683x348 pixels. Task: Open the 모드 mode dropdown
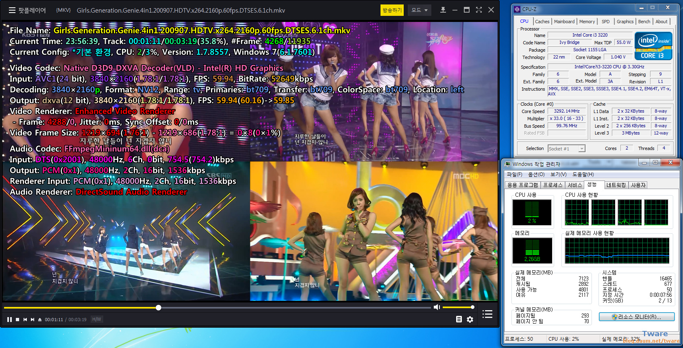420,10
